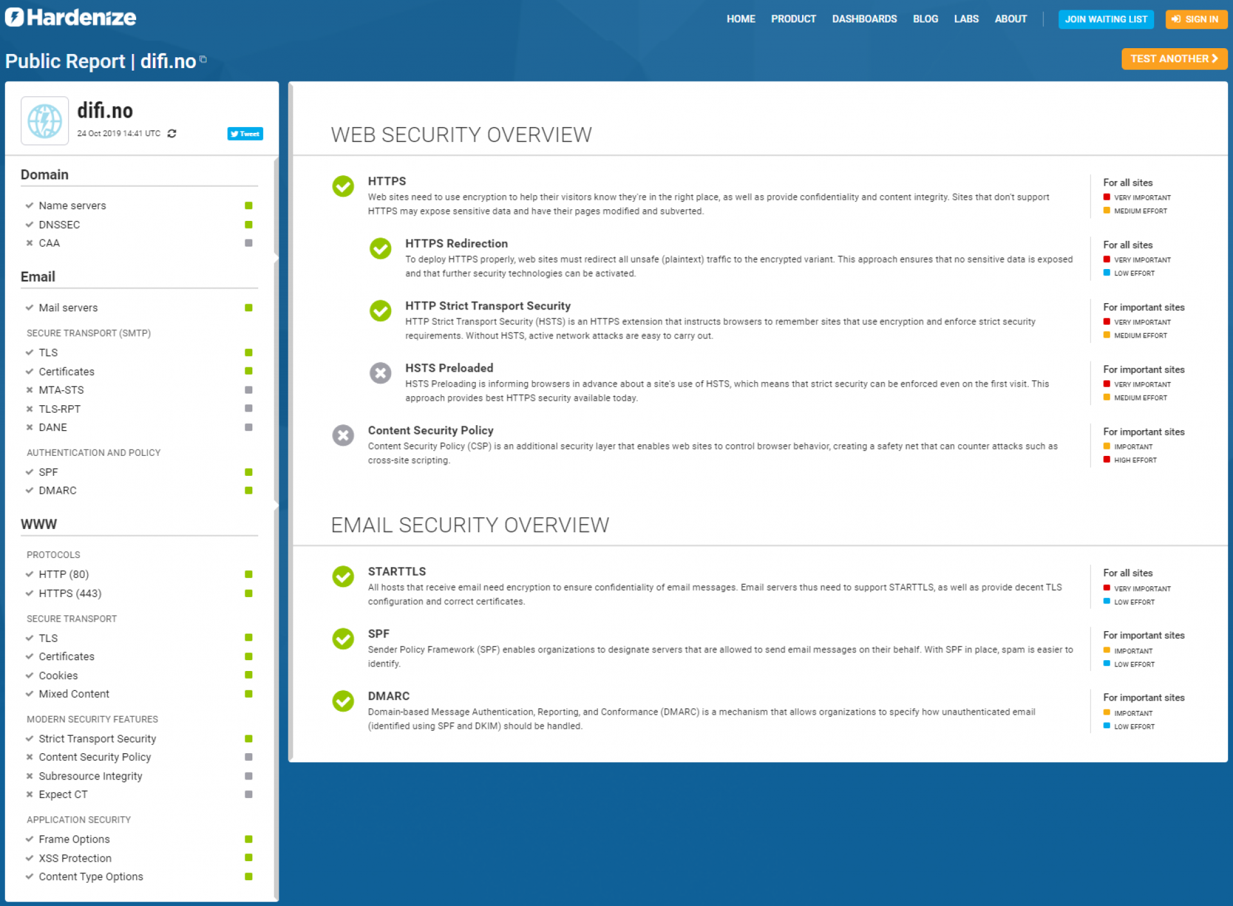Click the SIGN IN button
1233x906 pixels.
tap(1196, 19)
